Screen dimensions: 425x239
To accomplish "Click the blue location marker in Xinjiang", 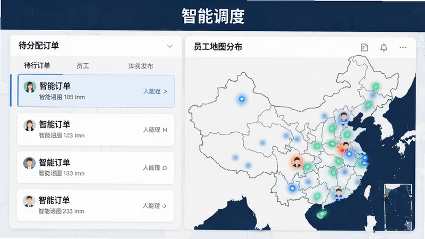I will pyautogui.click(x=242, y=99).
